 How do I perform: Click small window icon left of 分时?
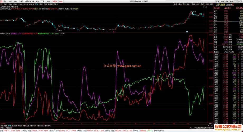pyautogui.click(x=1, y=4)
